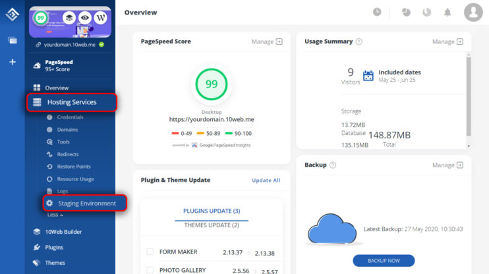
Task: Collapse submenu with Less arrow
Action: [x=55, y=215]
